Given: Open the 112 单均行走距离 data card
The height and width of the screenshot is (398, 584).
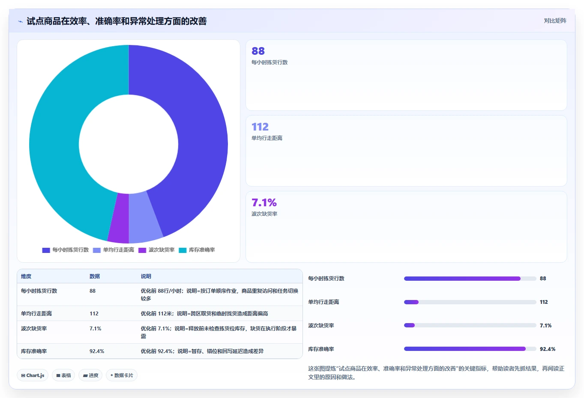Looking at the screenshot, I should tap(406, 151).
